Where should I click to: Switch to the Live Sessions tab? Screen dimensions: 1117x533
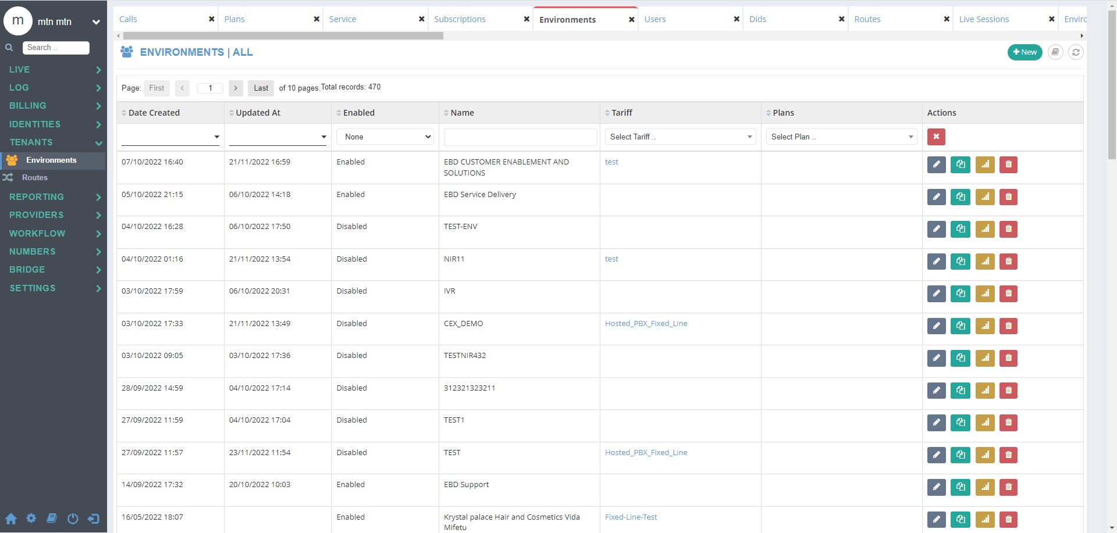tap(984, 19)
